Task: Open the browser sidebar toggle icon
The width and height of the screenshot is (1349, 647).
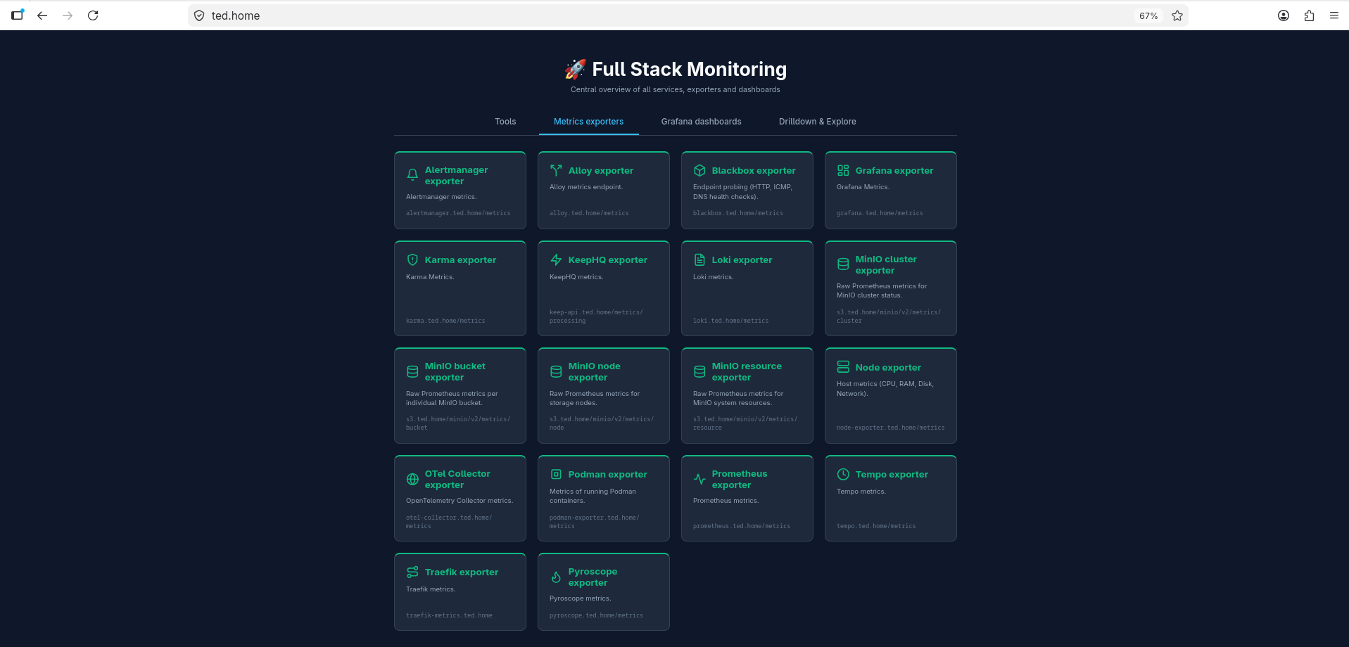Action: click(x=18, y=15)
